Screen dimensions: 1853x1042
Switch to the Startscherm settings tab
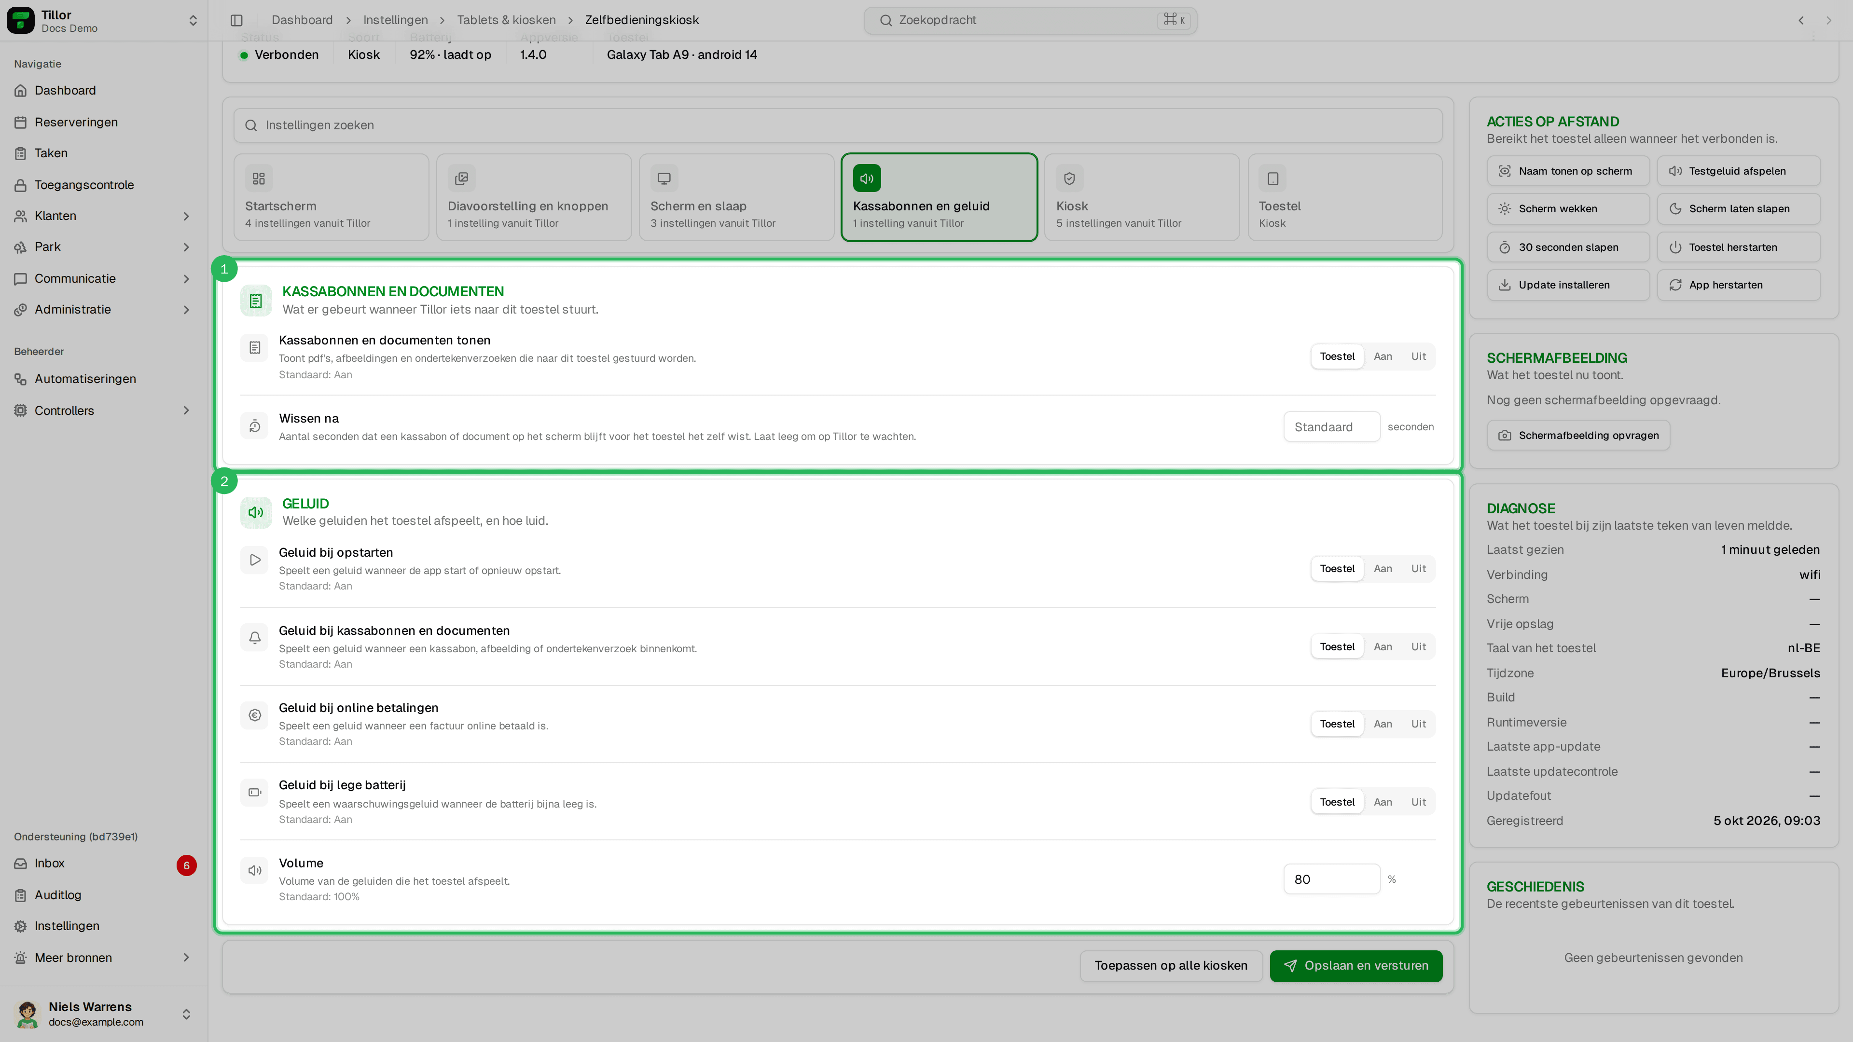[331, 197]
